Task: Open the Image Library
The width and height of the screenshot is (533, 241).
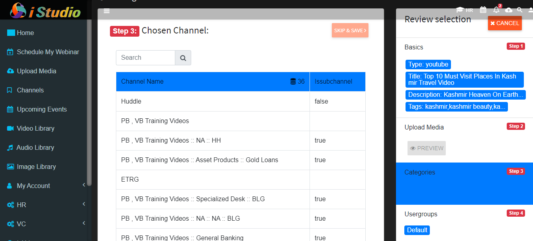Action: click(x=31, y=167)
